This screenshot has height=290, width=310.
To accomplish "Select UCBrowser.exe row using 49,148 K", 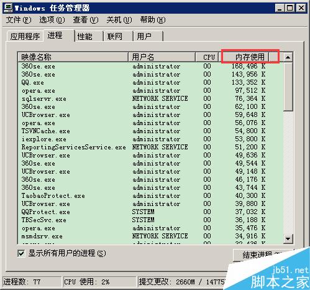I will point(150,171).
